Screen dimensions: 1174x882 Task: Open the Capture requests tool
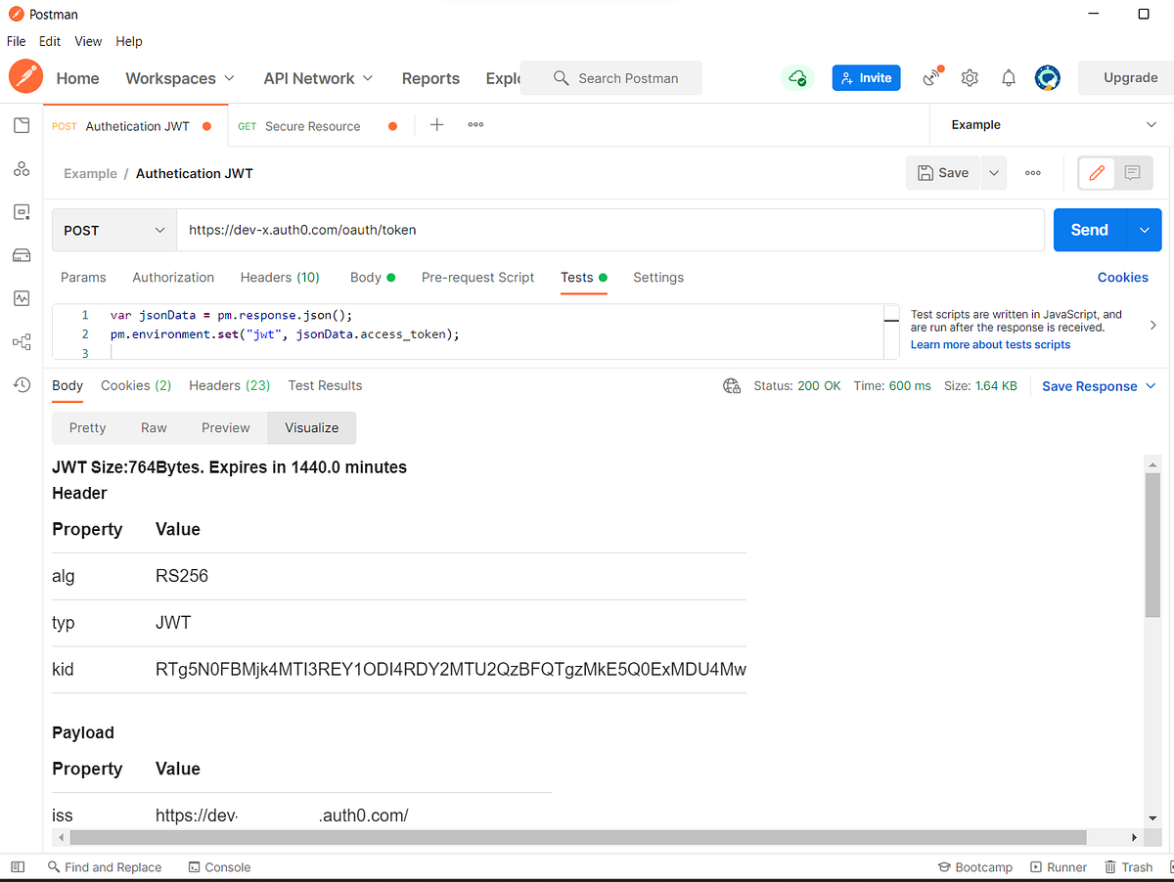[x=930, y=77]
